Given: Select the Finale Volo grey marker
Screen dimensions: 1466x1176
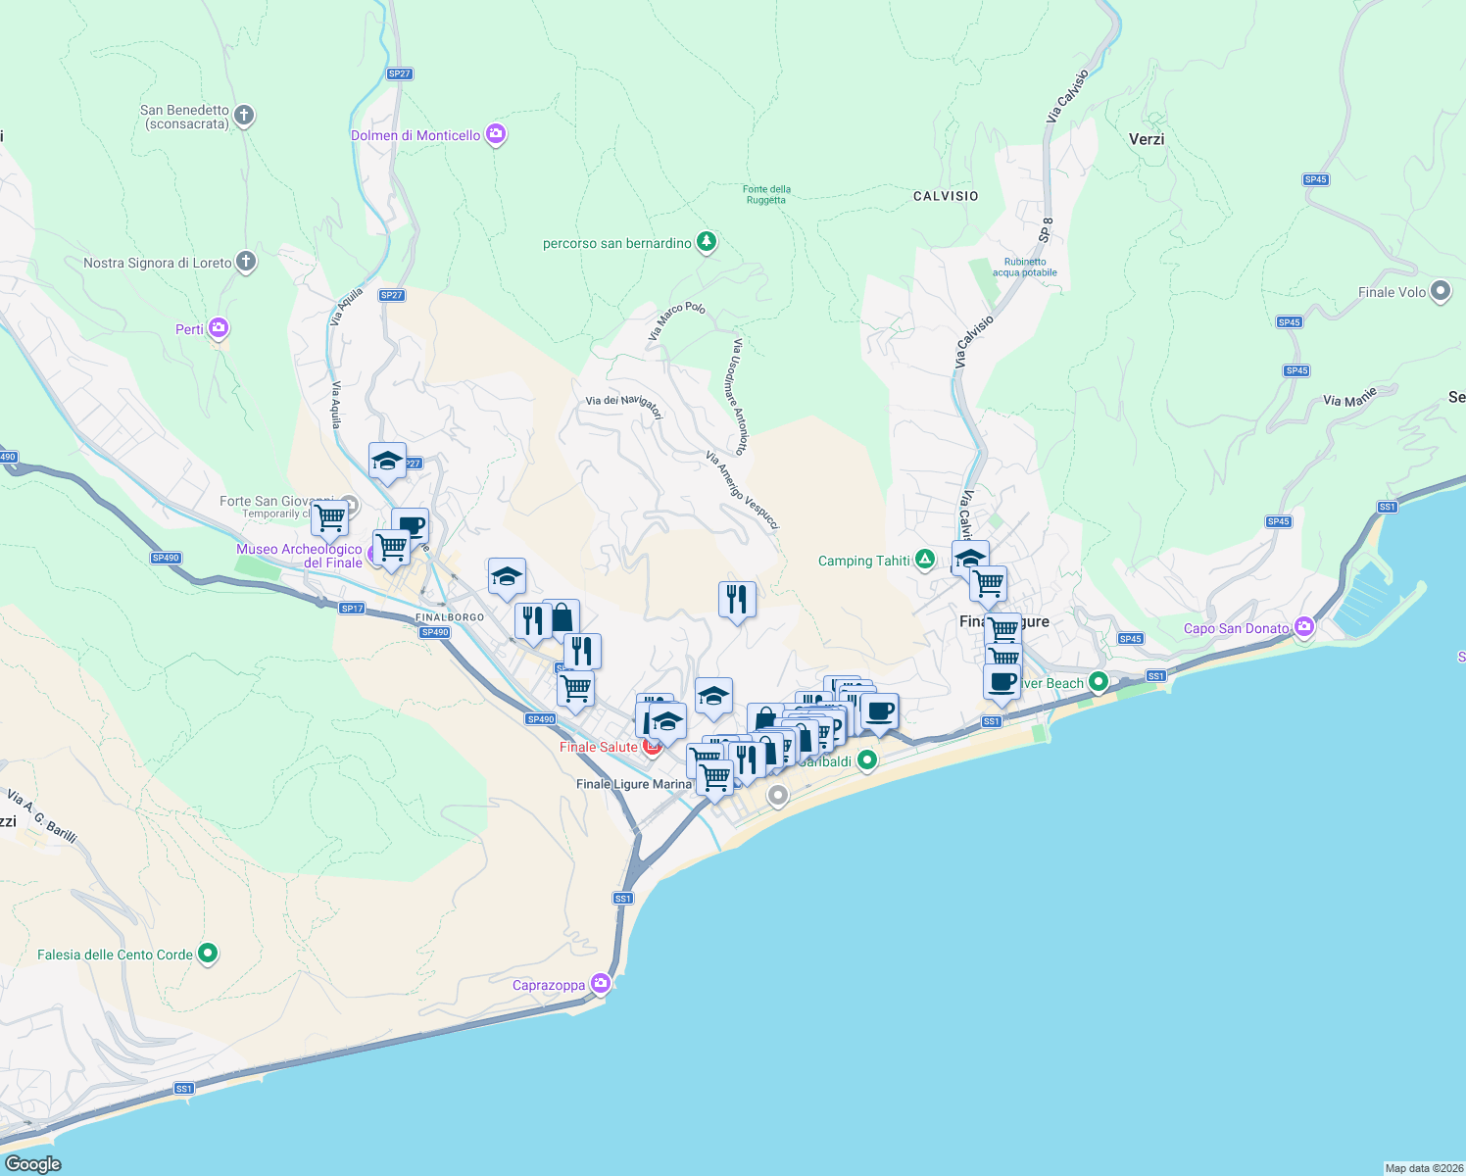Looking at the screenshot, I should (x=1440, y=291).
